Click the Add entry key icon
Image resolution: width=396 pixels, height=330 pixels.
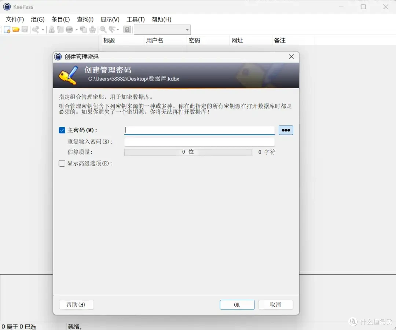click(x=36, y=30)
